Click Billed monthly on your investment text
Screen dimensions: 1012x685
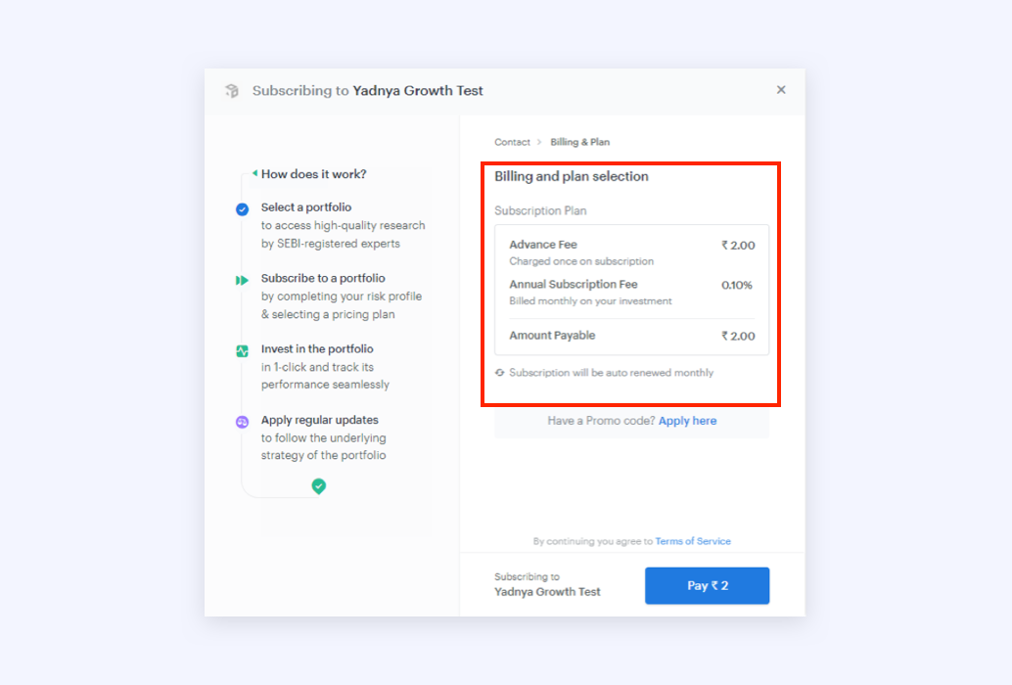pyautogui.click(x=590, y=300)
